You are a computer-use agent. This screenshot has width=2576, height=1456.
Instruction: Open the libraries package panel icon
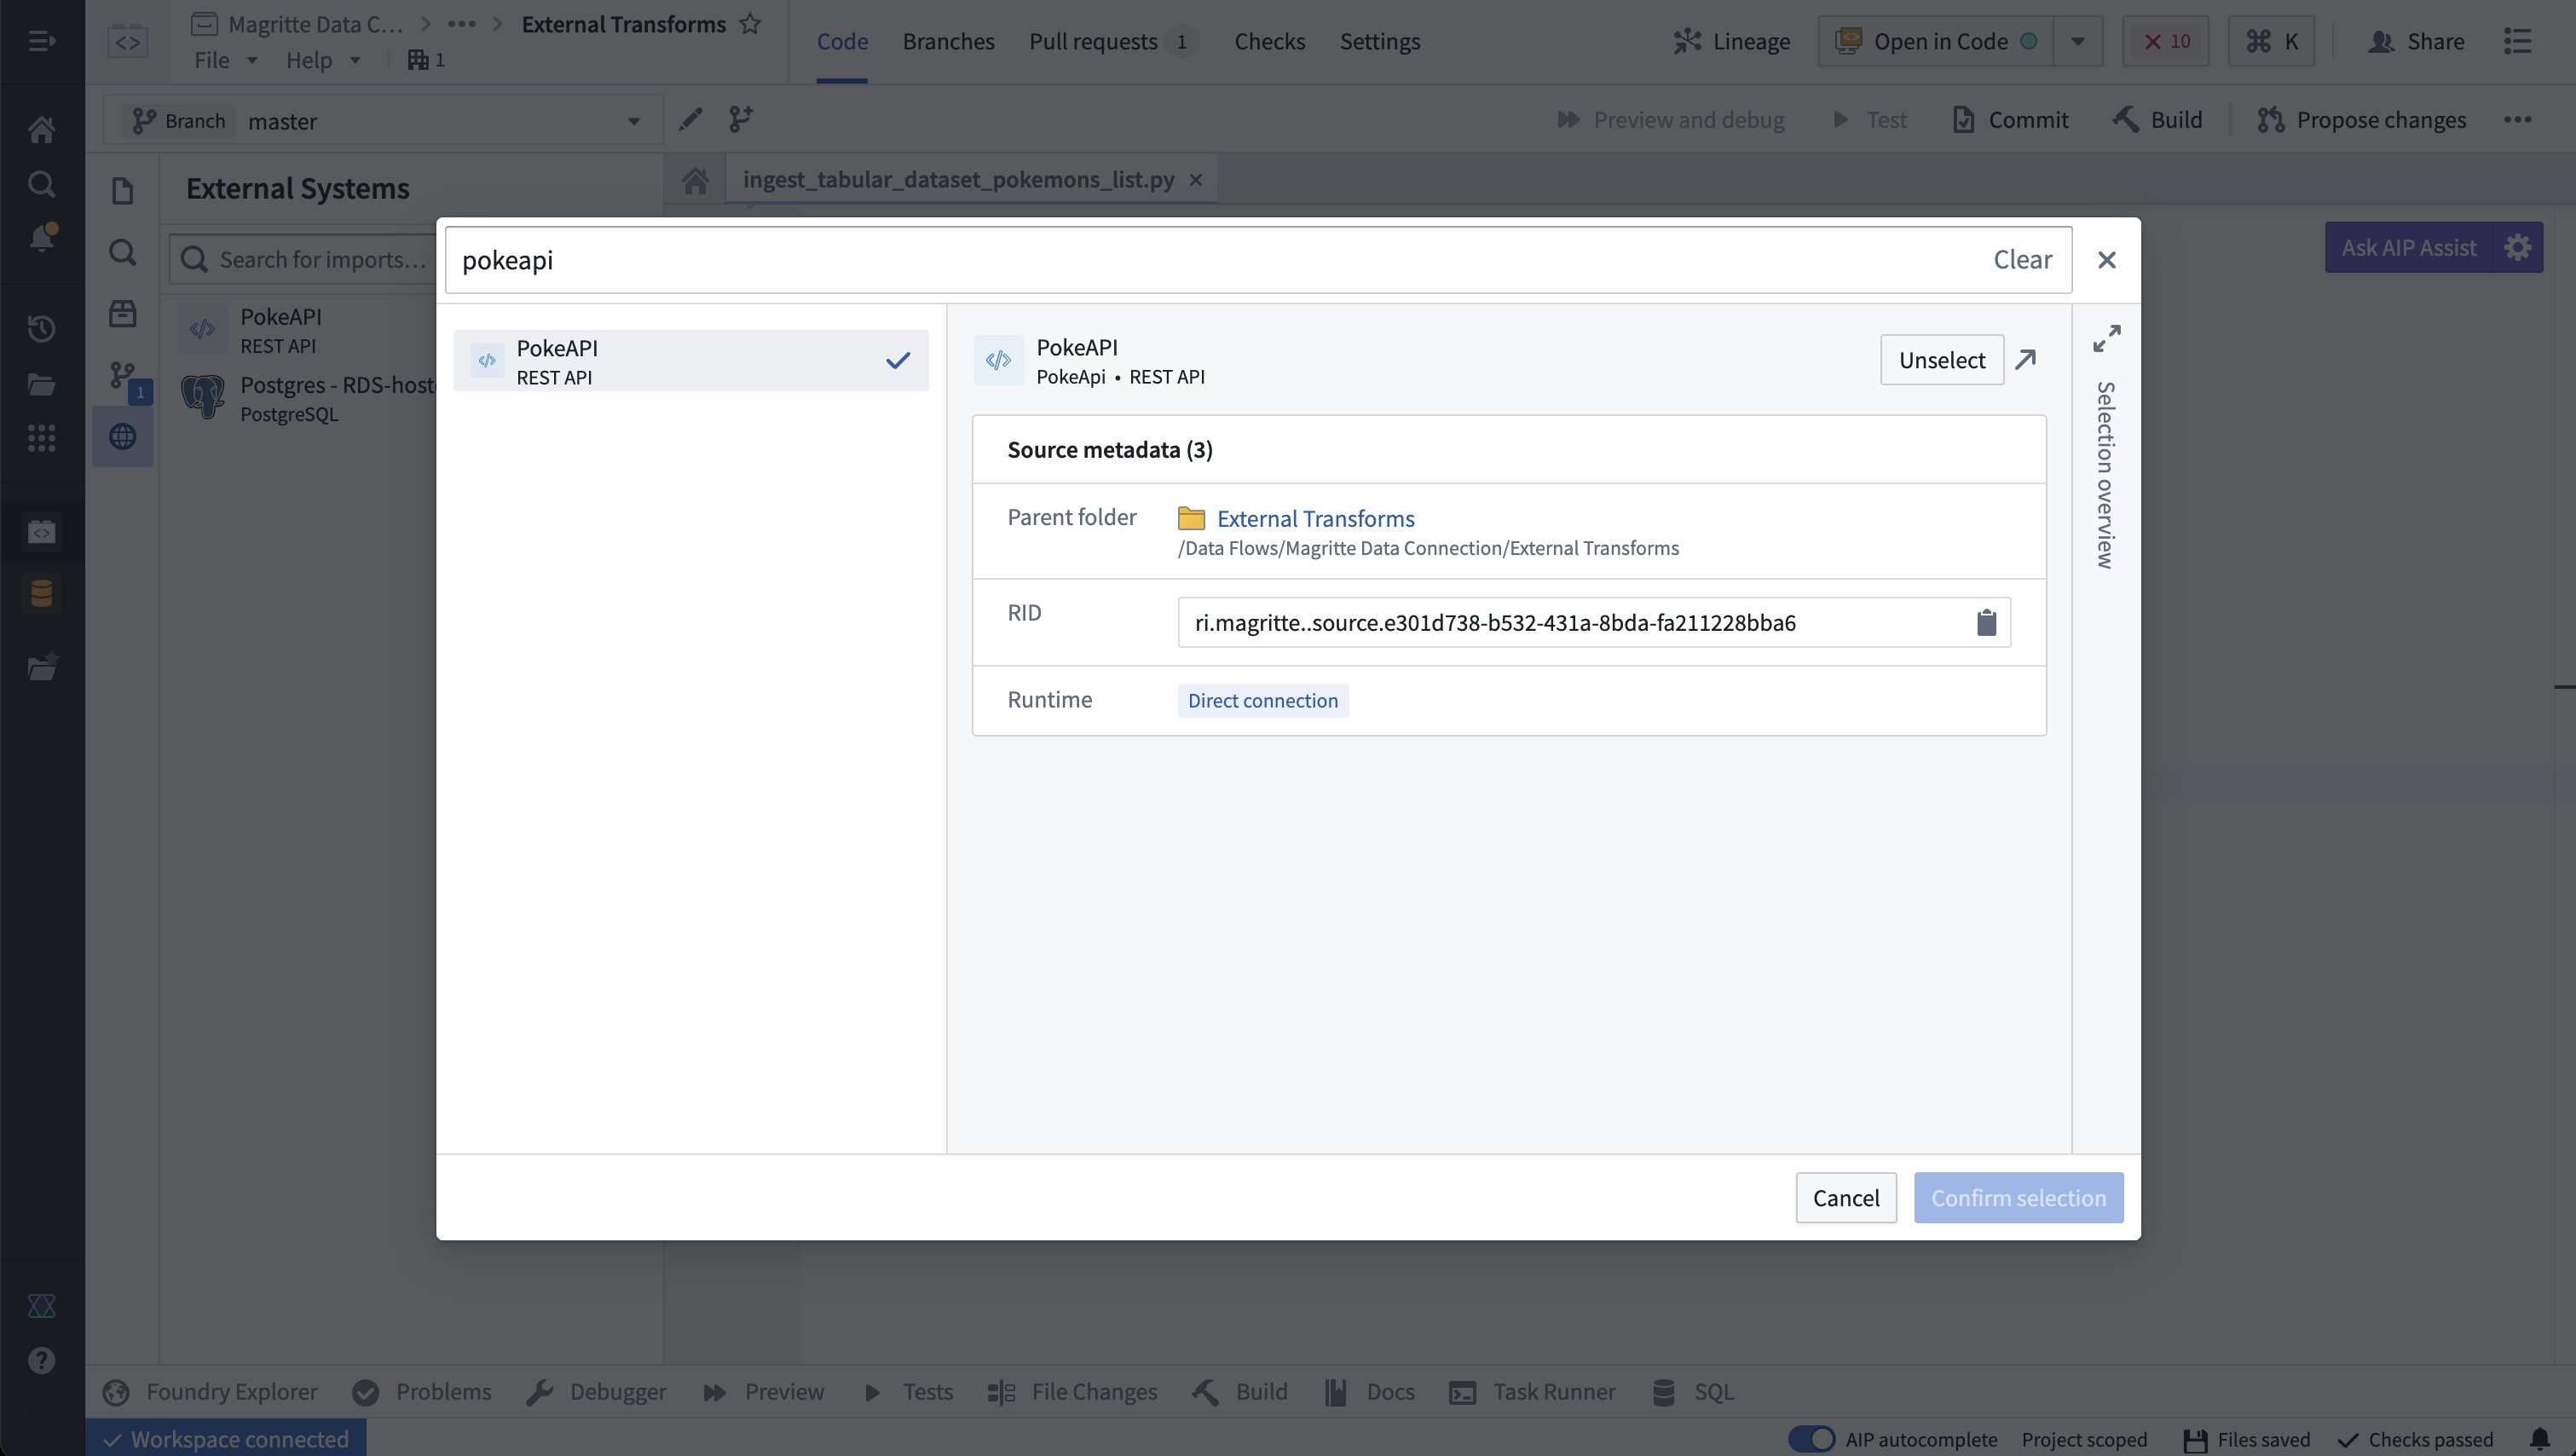pos(122,314)
